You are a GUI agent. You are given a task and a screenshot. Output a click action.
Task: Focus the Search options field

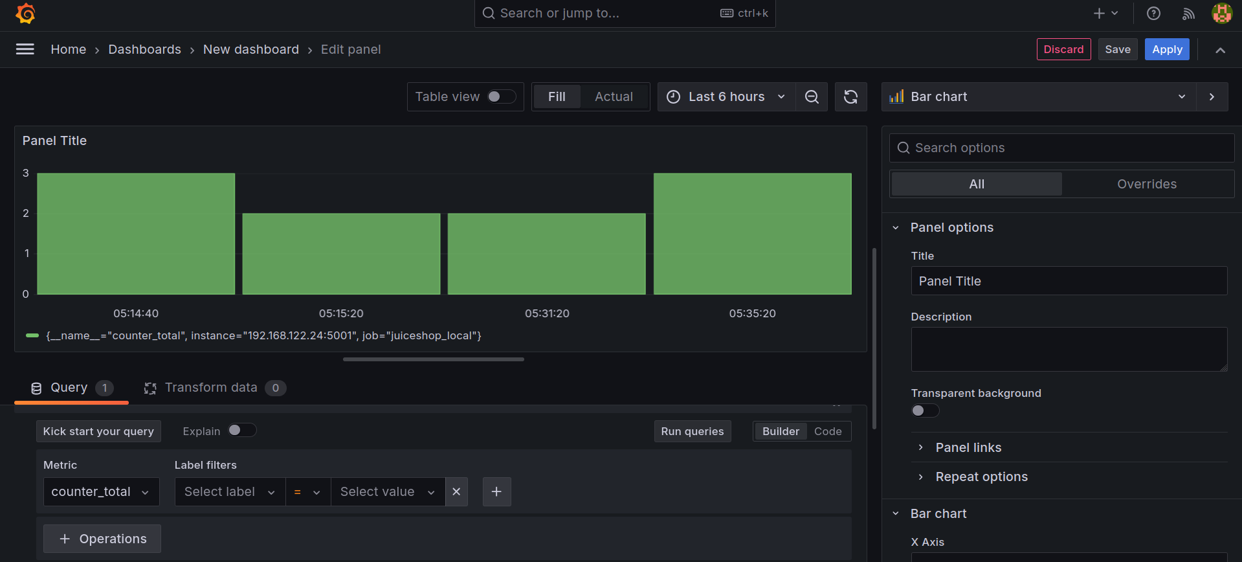[1061, 148]
